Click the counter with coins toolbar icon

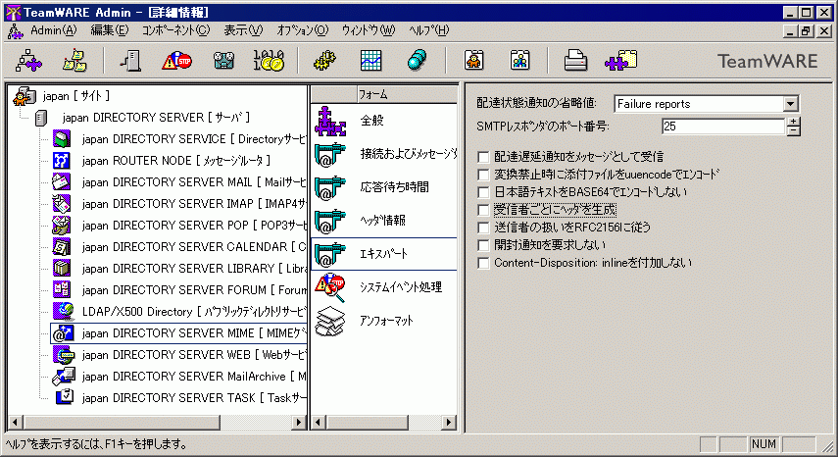click(269, 61)
